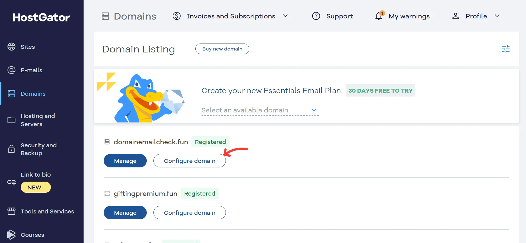Viewport: 526px width, 243px height.
Task: Click the warnings bell notification icon
Action: click(x=379, y=16)
